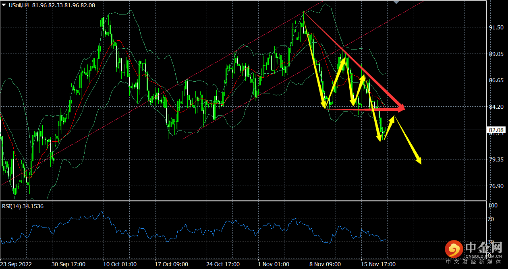
Task: Click the USoil,H4 symbol title text
Action: point(19,5)
